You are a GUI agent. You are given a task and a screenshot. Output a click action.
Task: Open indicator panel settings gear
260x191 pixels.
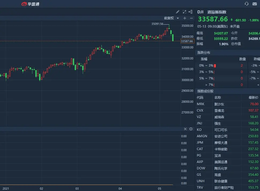[x=191, y=129]
